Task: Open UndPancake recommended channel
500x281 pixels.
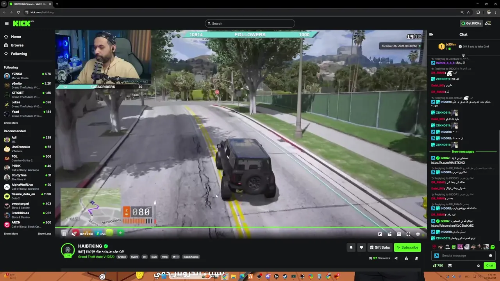Action: [x=27, y=149]
